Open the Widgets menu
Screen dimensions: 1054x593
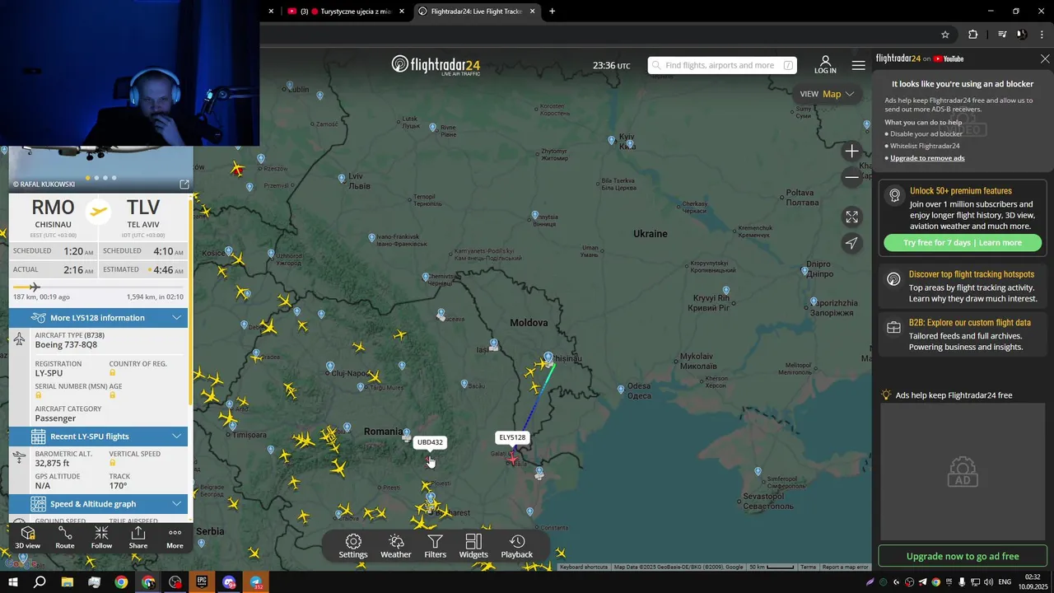coord(473,546)
